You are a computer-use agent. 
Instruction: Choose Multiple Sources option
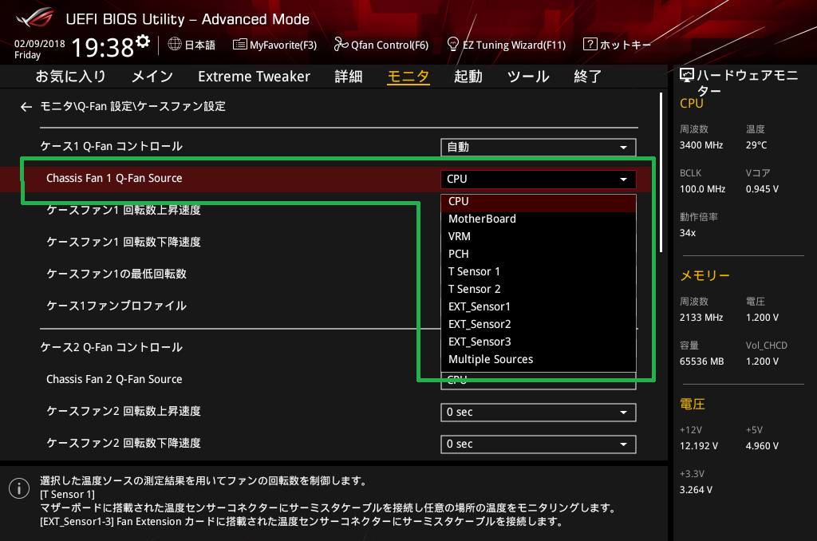point(539,360)
